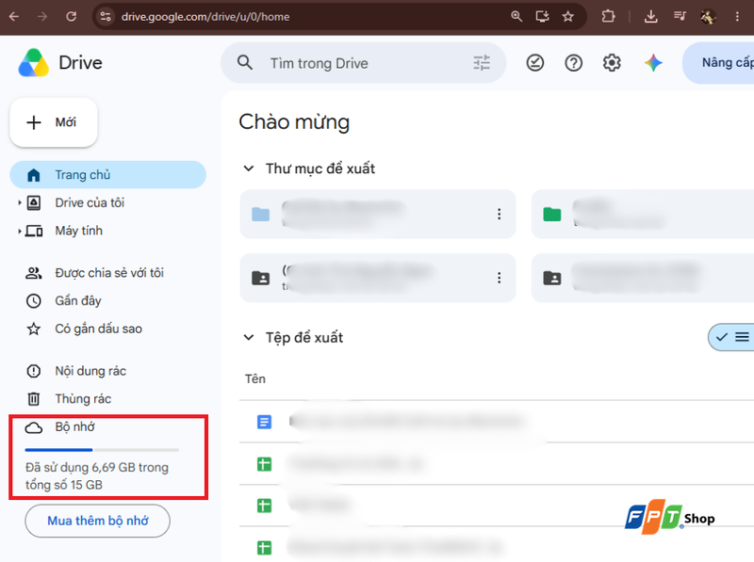Open Nội dung rác spam section
Image resolution: width=754 pixels, height=562 pixels.
[x=90, y=371]
